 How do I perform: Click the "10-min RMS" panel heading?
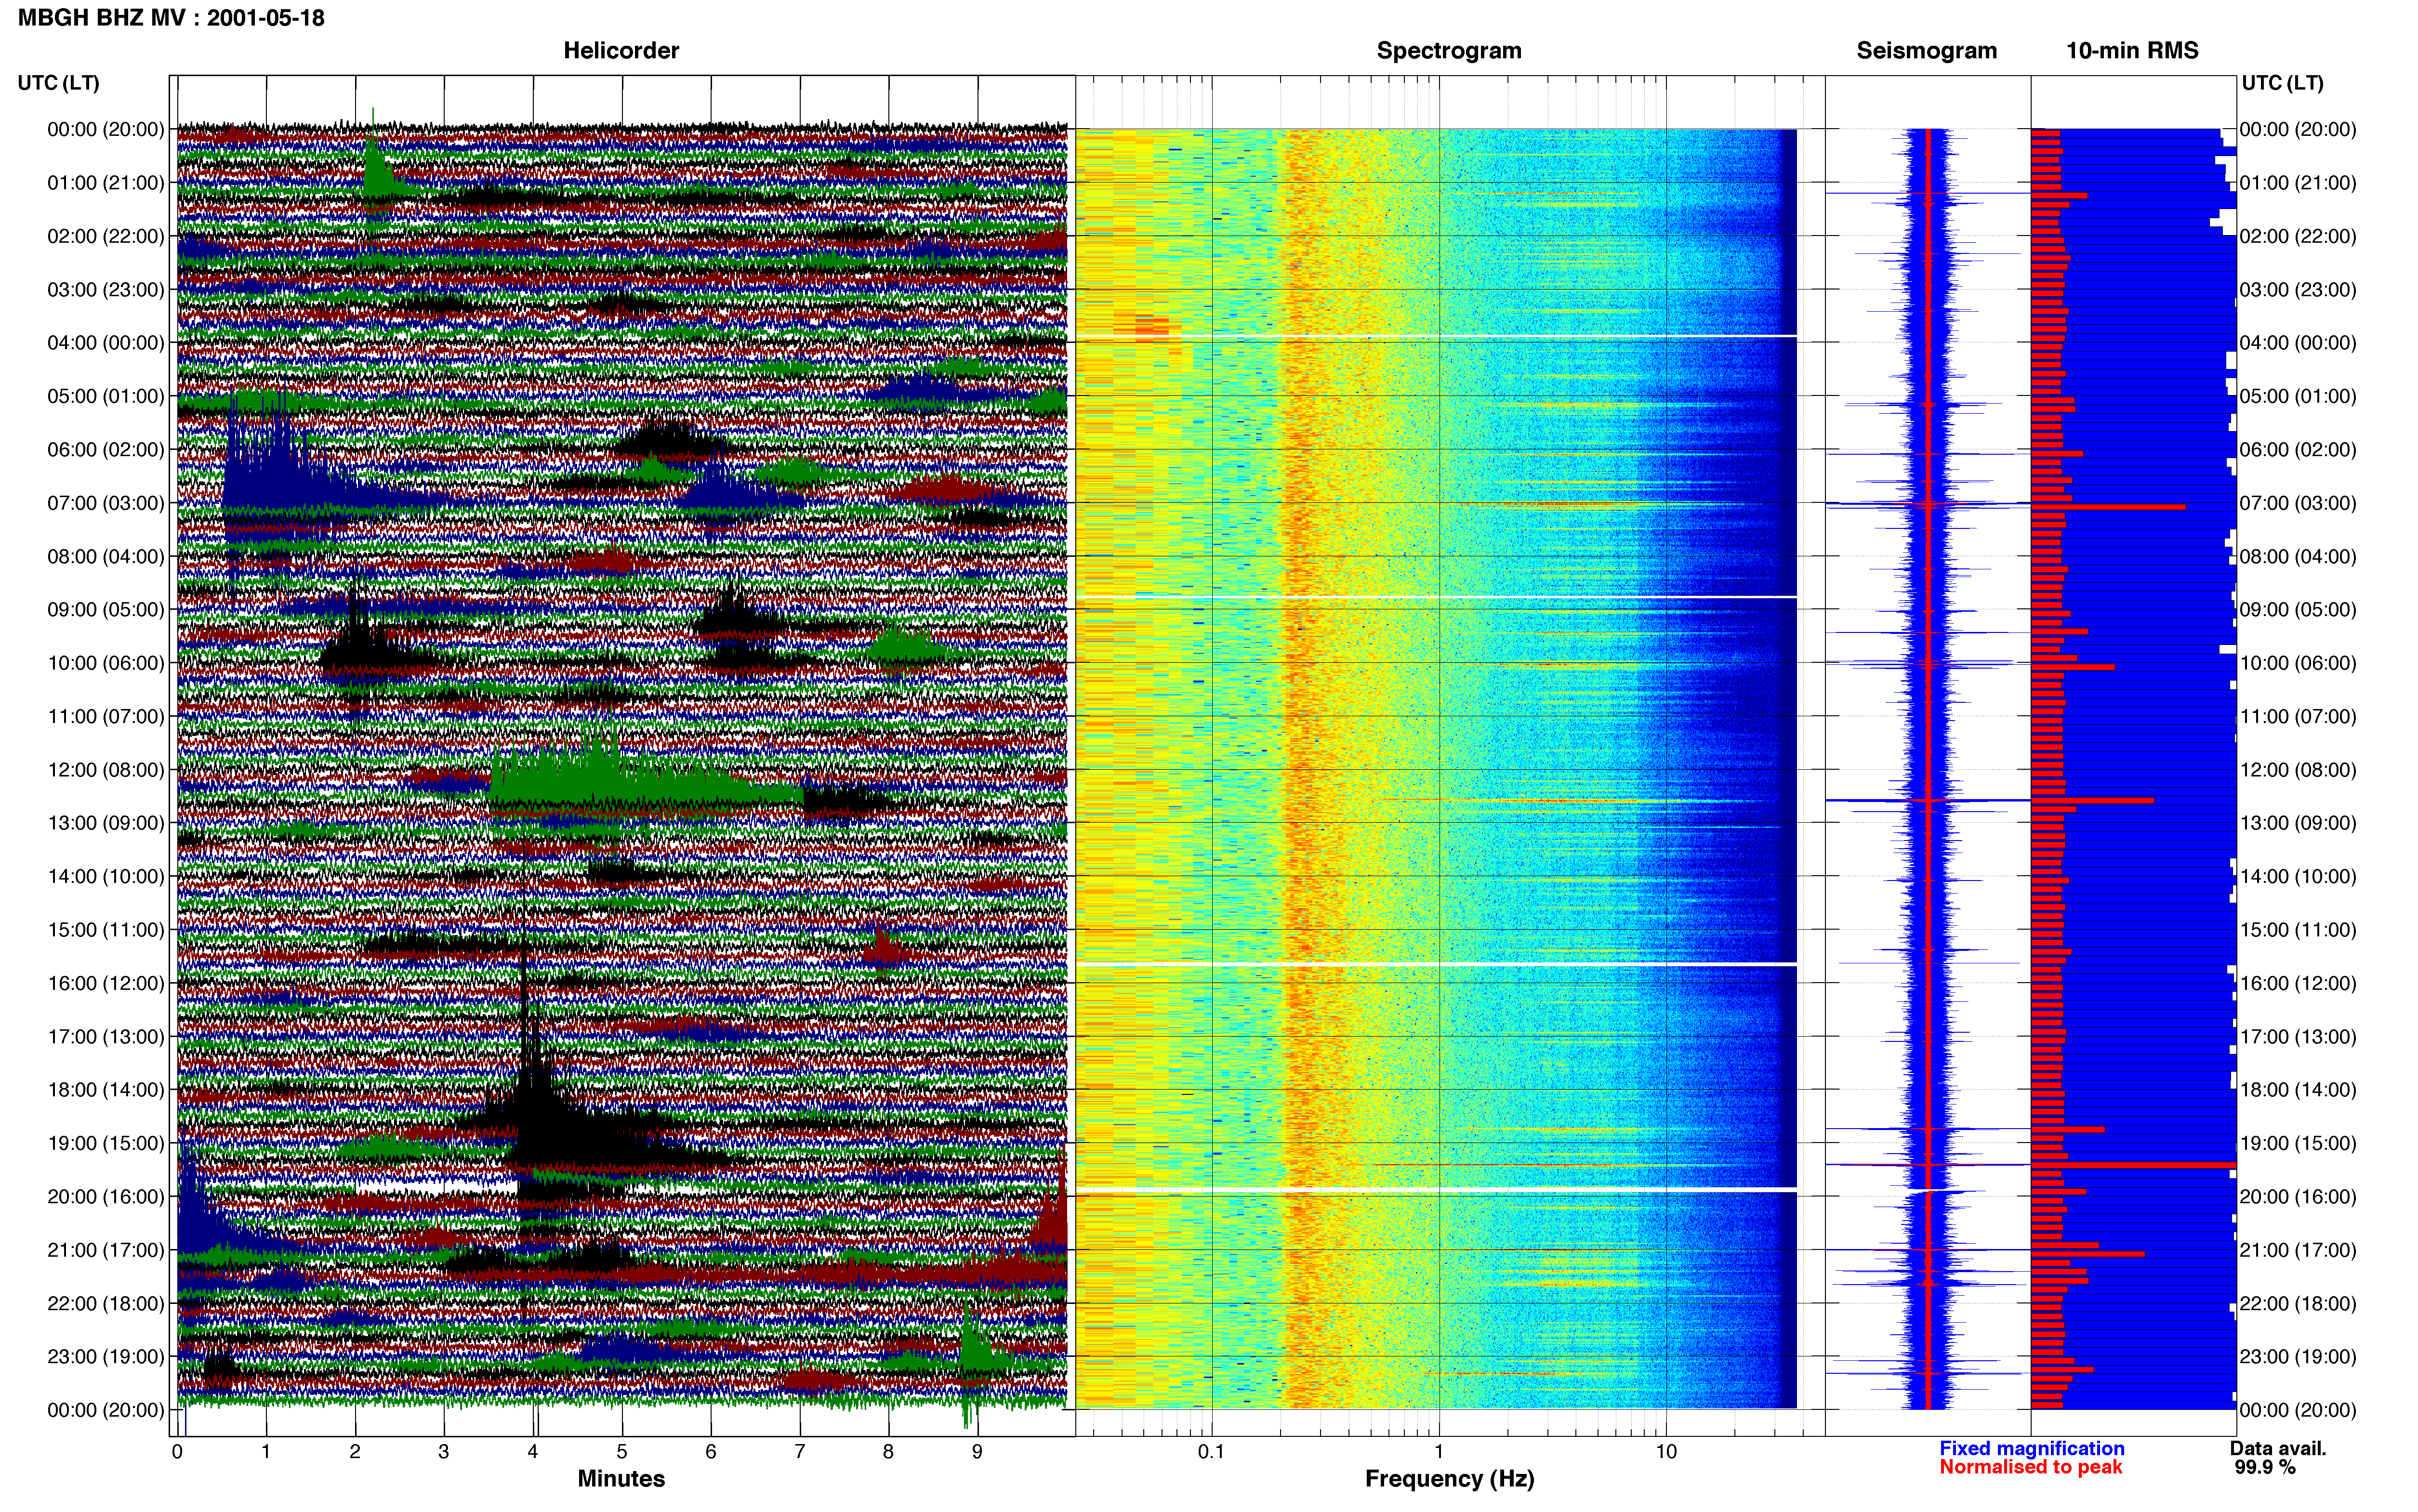2132,51
